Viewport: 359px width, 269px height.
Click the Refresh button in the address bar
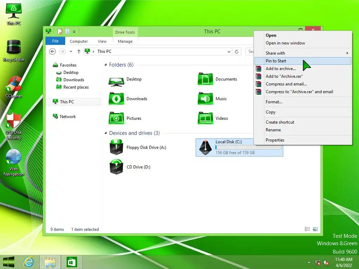237,52
